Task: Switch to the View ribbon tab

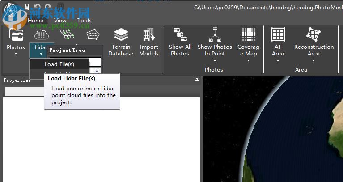Action: click(60, 21)
